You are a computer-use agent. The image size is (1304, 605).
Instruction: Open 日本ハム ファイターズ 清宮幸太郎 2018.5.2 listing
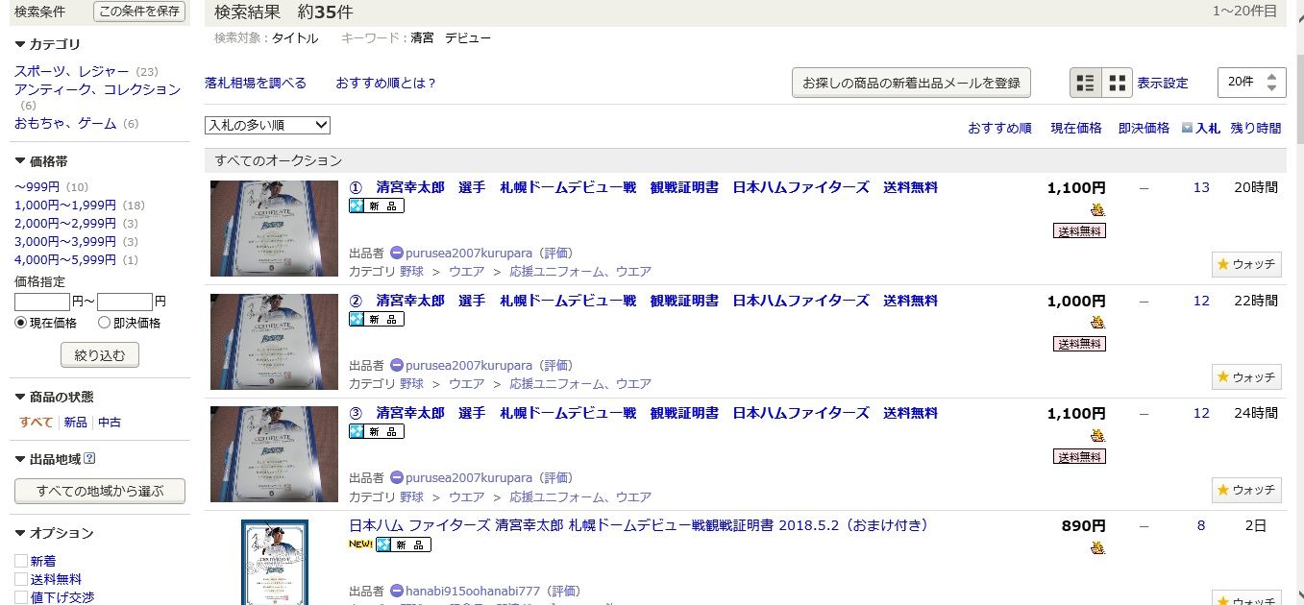pos(639,525)
